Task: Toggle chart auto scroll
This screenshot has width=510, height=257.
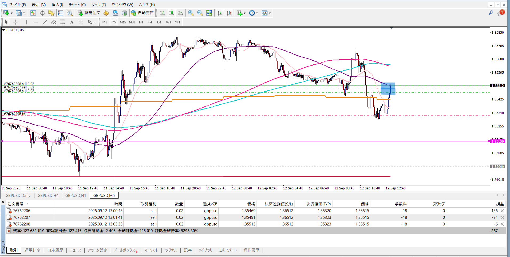Action: click(x=220, y=13)
